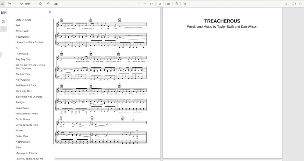Toggle the table of contents sidebar button
304x161 pixels.
tap(2, 4)
